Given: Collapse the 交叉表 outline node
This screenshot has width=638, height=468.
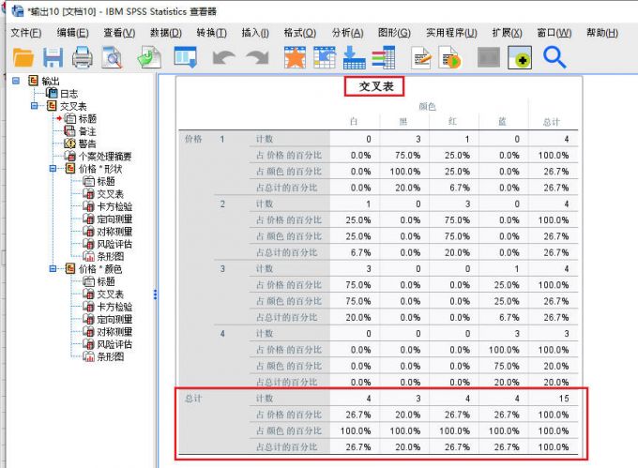Looking at the screenshot, I should (x=34, y=106).
